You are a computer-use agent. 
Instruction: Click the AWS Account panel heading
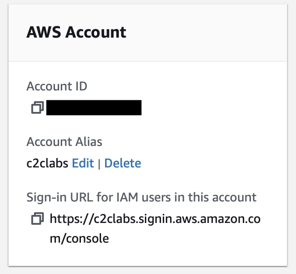tap(76, 32)
